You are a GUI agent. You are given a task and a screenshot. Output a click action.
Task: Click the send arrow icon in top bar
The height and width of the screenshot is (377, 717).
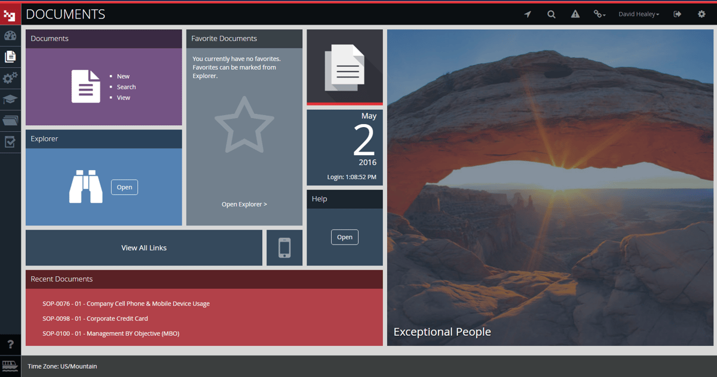pos(527,14)
